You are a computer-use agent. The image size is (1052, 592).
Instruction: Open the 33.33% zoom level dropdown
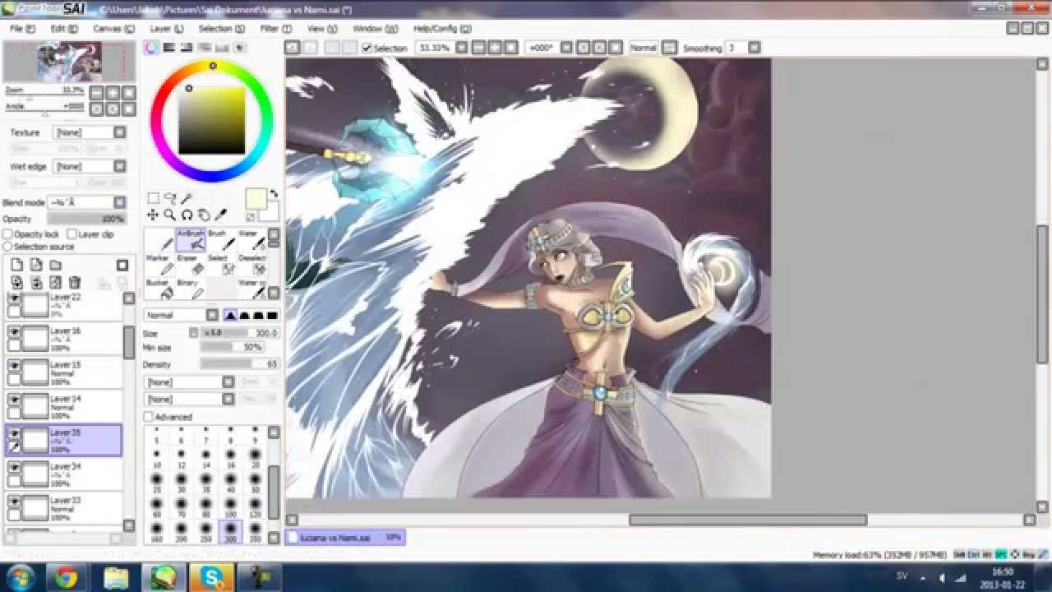(x=463, y=48)
